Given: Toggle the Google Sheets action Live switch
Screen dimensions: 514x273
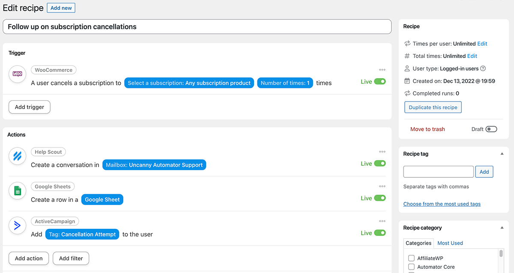Looking at the screenshot, I should coord(380,198).
